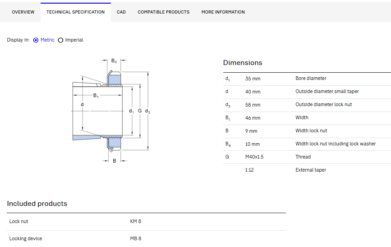Click the Included products heading
Viewport: 391px width, 247px height.
pos(37,204)
